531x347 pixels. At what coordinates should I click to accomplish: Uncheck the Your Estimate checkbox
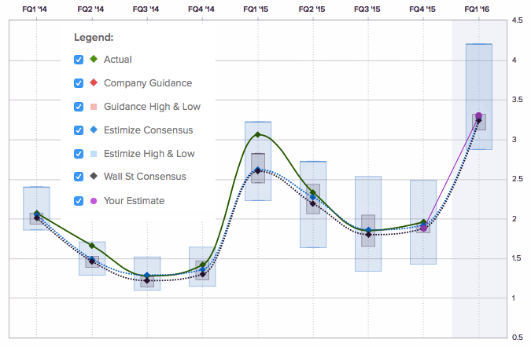coord(79,200)
